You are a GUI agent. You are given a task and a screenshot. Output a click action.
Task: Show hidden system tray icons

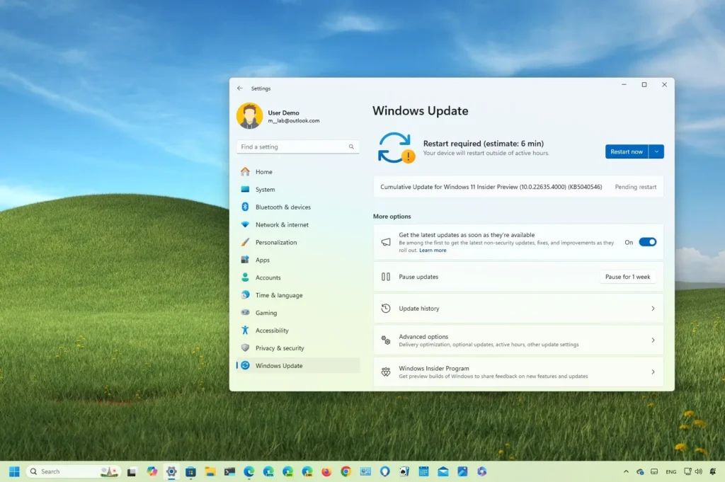(626, 472)
